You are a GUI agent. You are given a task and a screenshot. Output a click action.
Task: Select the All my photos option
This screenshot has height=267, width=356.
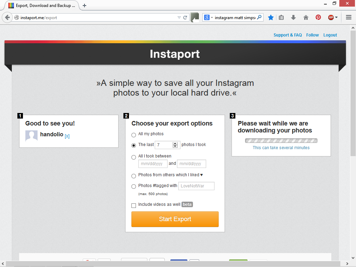134,135
